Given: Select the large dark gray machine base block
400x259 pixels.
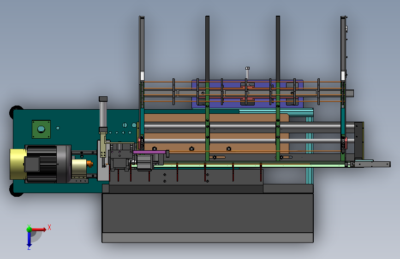Looking at the screenshot, I should point(208,213).
